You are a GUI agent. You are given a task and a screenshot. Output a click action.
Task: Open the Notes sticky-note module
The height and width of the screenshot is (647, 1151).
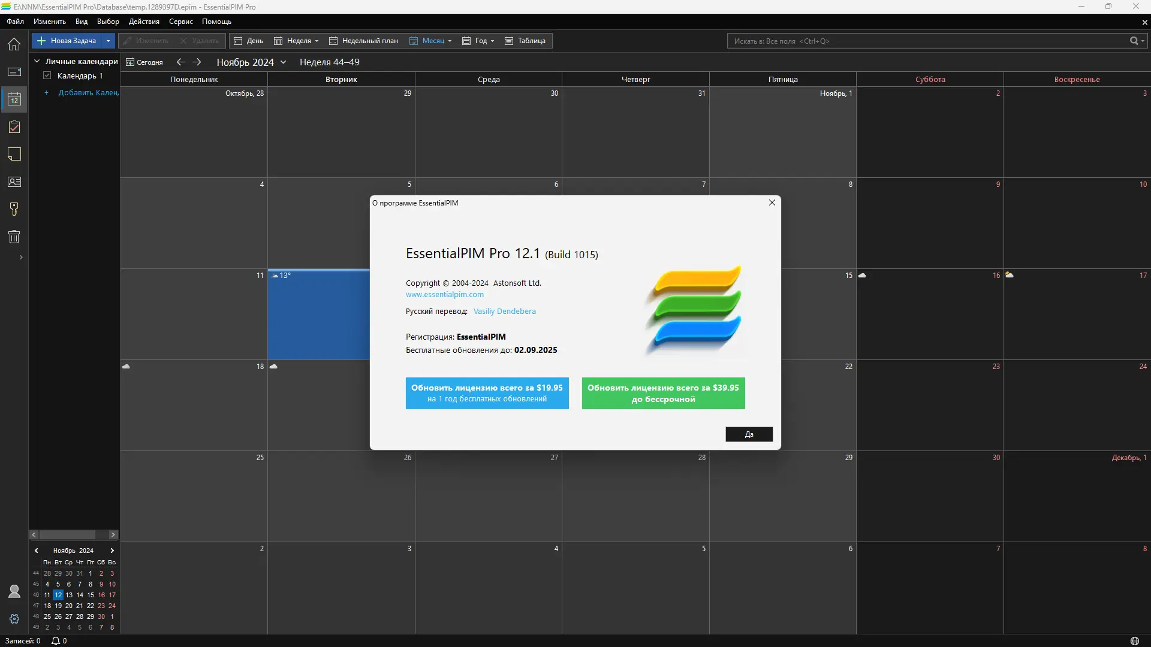[x=14, y=154]
